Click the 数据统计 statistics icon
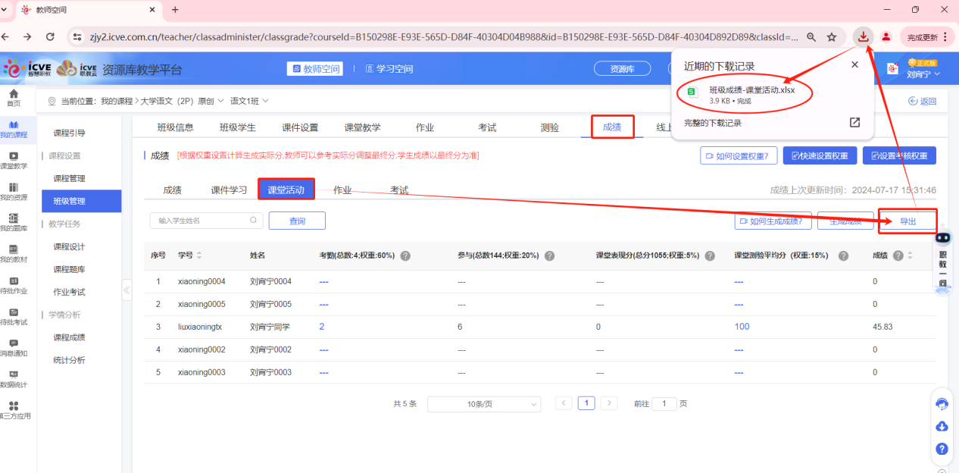959x473 pixels. point(14,378)
